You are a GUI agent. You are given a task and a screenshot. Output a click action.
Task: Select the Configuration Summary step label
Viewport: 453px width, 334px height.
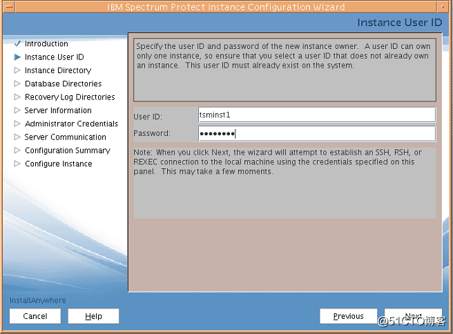pyautogui.click(x=68, y=150)
